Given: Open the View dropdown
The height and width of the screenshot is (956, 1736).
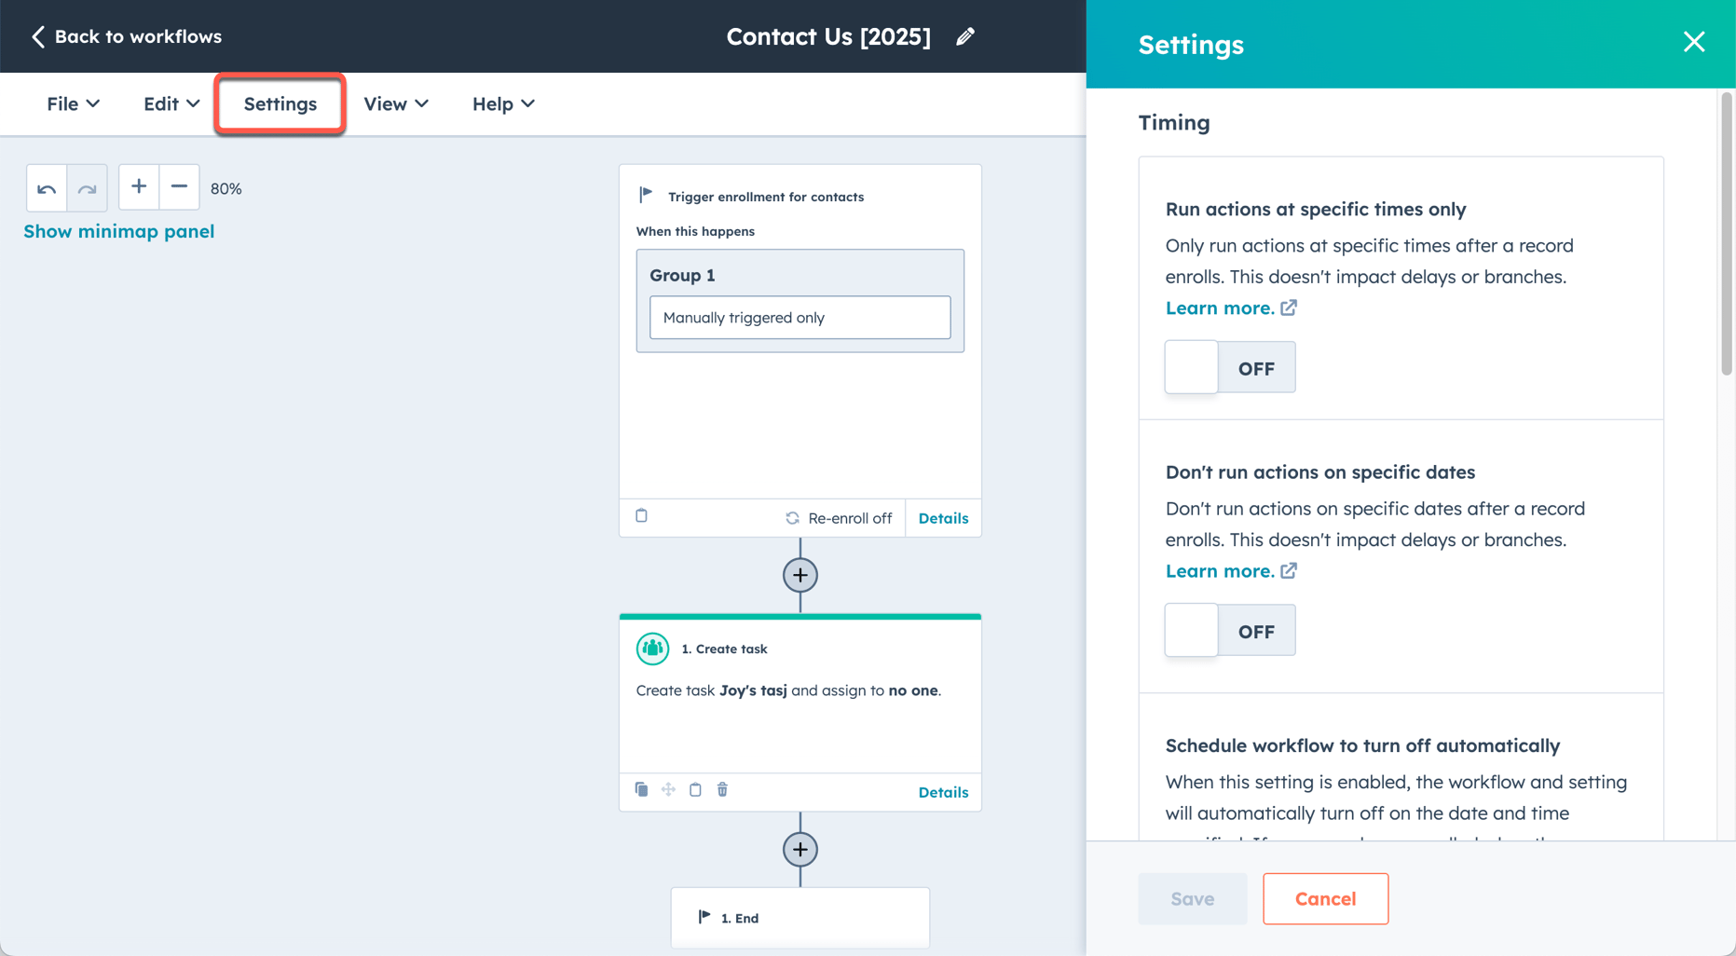Looking at the screenshot, I should 395,103.
